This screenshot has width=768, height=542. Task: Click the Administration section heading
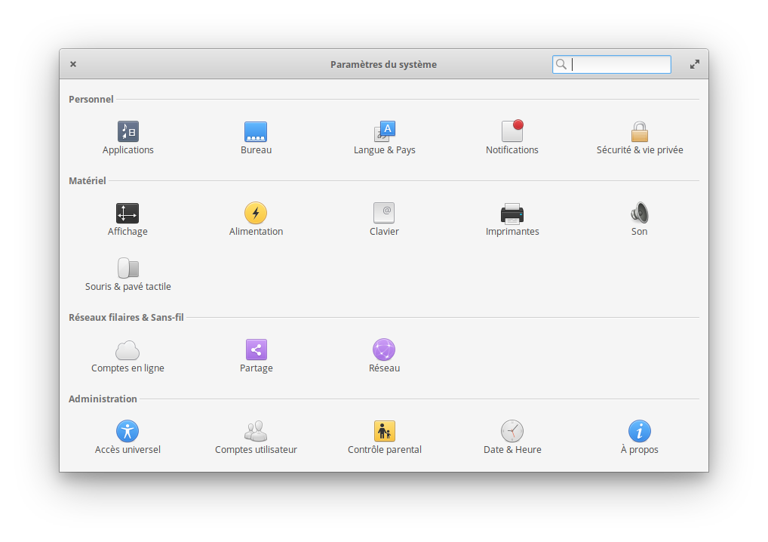[103, 399]
